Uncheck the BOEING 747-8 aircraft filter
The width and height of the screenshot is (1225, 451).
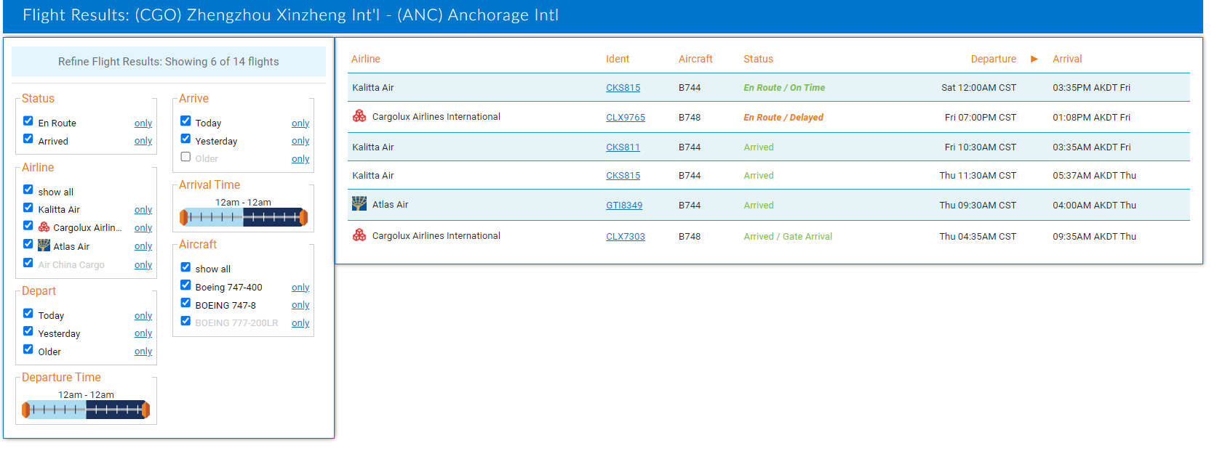[x=185, y=303]
